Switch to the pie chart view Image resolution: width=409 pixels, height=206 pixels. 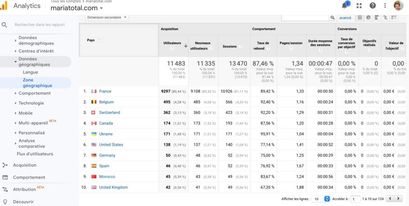(369, 18)
